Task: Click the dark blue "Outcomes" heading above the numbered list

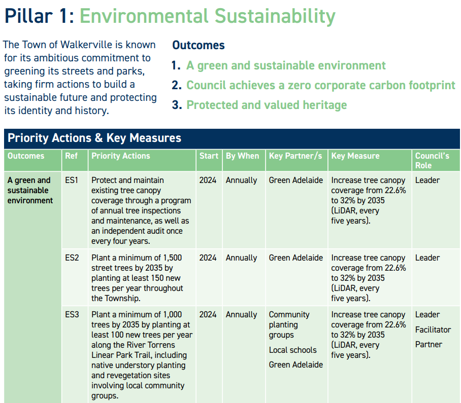Action: [199, 45]
